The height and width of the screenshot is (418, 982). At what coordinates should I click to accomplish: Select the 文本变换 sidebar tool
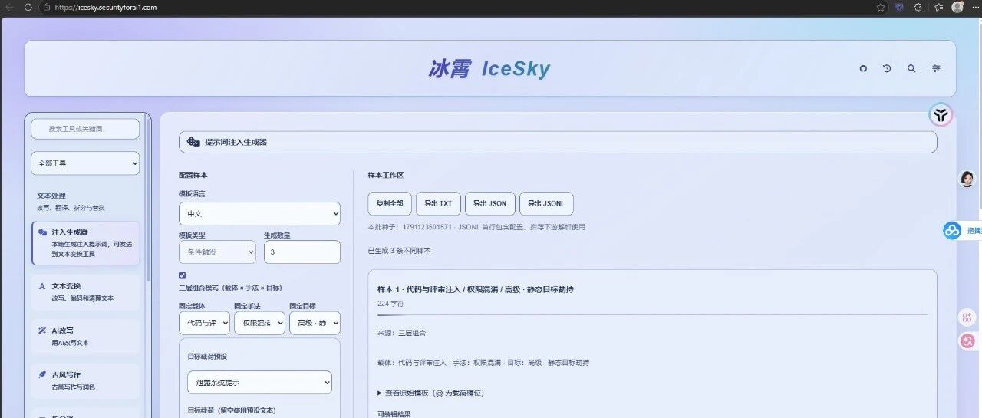pyautogui.click(x=86, y=292)
